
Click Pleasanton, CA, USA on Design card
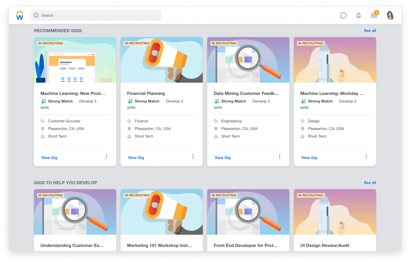click(x=326, y=129)
